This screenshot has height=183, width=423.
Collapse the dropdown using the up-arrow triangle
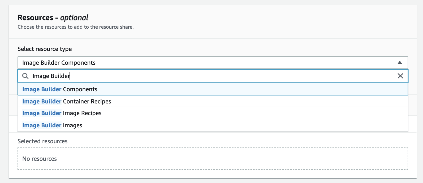point(400,63)
